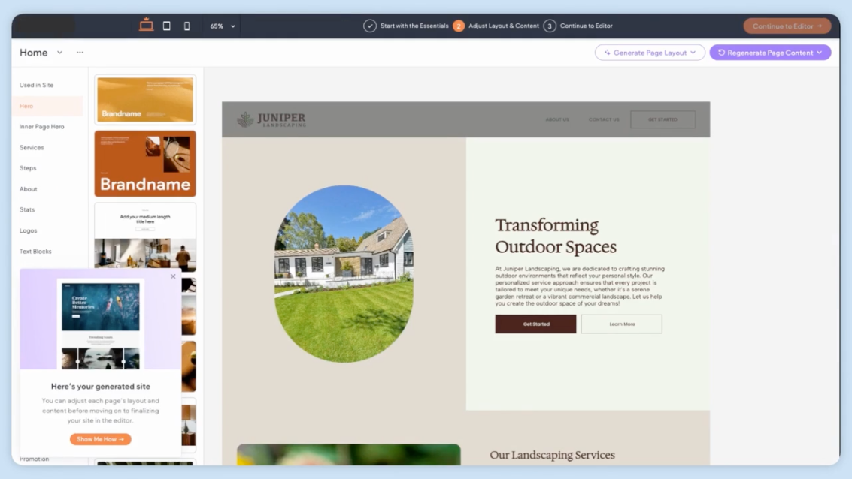
Task: Open Regenerate Page Content dropdown
Action: click(770, 53)
